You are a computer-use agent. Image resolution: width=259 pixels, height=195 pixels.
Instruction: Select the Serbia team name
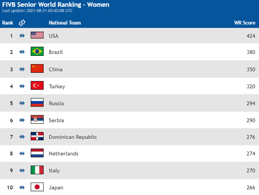tap(56, 120)
